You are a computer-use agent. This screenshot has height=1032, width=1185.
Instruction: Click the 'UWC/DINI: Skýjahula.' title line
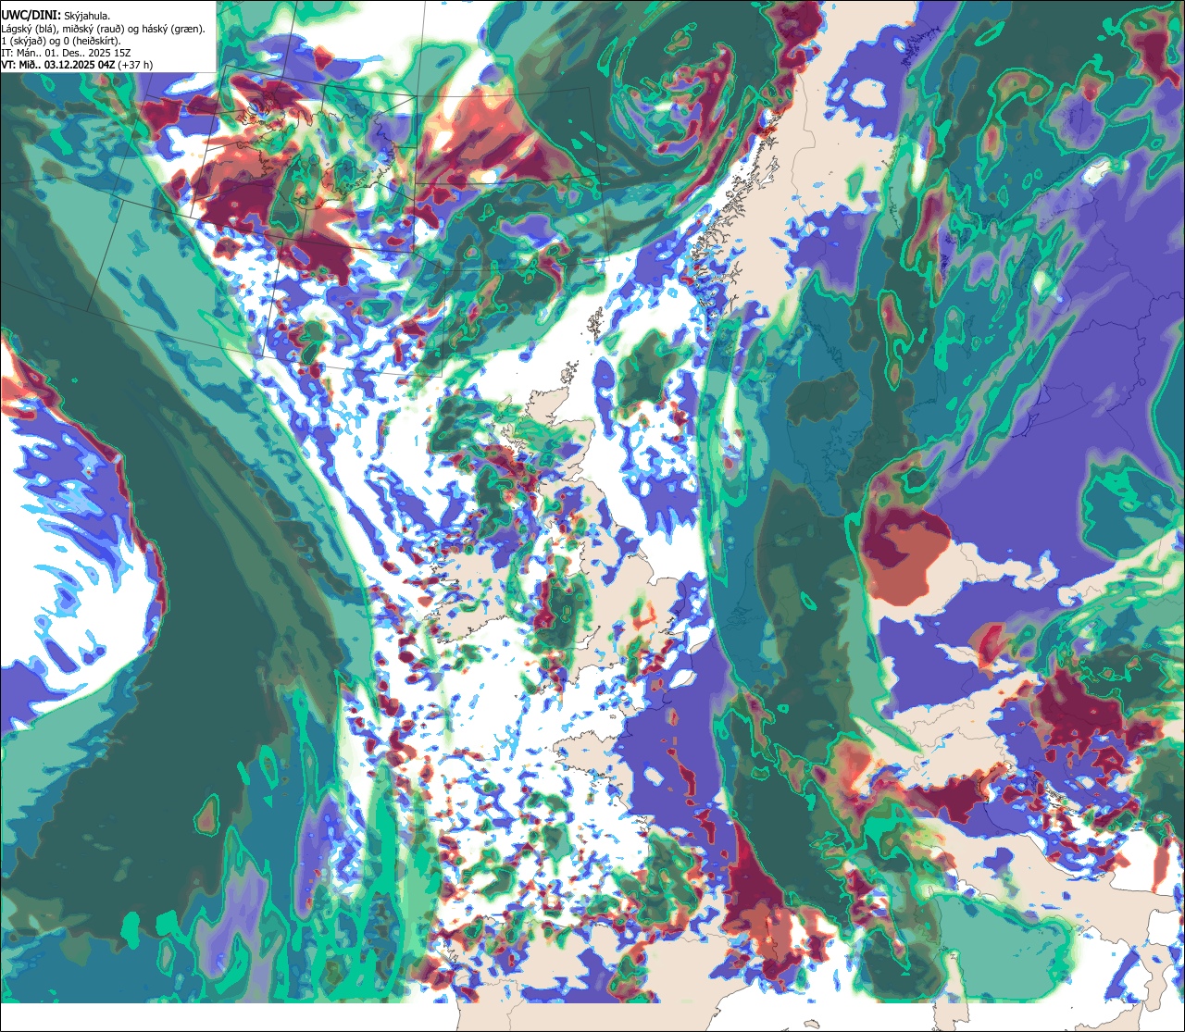tap(56, 16)
